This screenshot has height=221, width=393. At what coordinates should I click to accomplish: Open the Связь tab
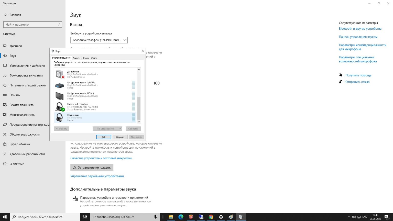(94, 58)
